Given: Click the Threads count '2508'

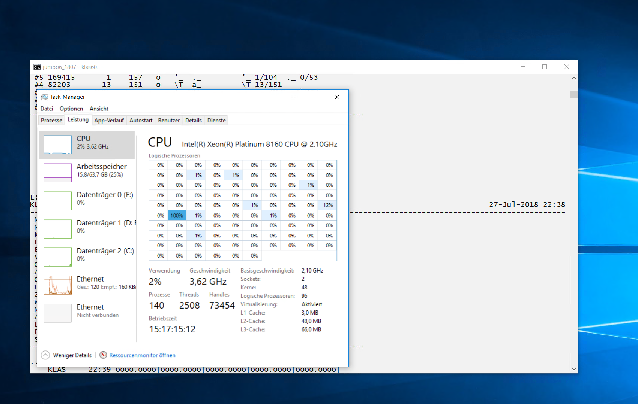Looking at the screenshot, I should pos(189,306).
